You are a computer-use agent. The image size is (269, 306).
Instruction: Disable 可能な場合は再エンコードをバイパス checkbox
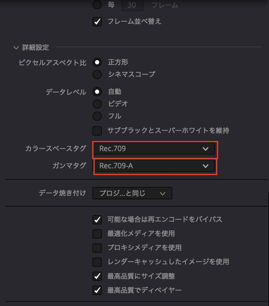(97, 220)
